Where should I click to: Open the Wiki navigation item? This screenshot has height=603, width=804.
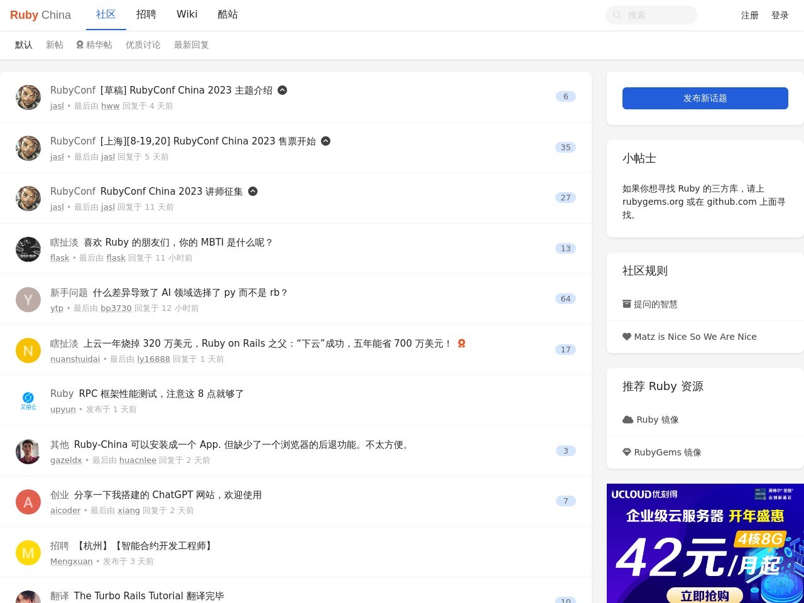coord(187,14)
